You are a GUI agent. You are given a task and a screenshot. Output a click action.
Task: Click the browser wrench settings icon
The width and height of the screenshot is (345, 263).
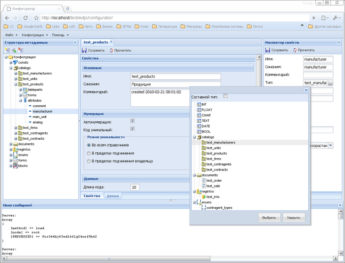[336, 17]
